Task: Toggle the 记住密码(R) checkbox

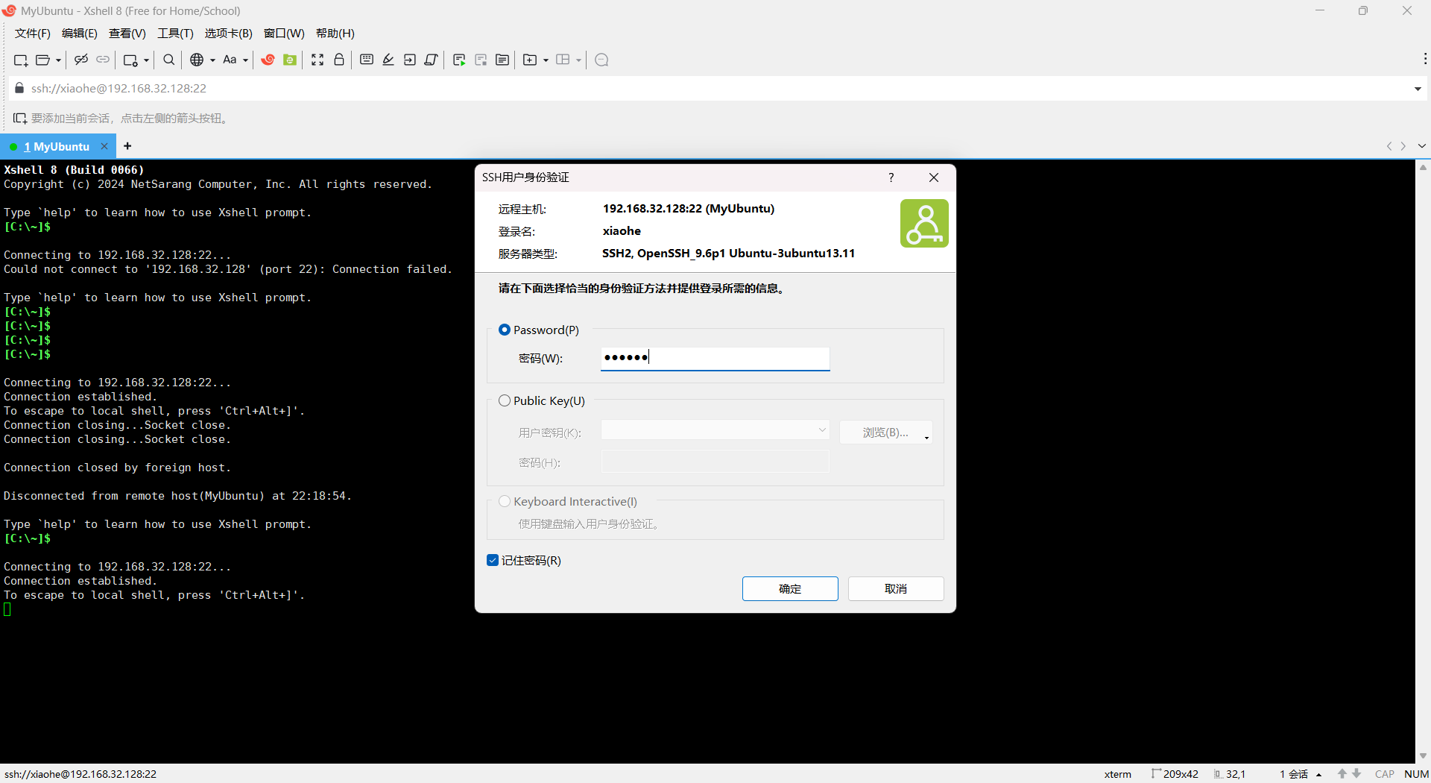Action: tap(493, 560)
